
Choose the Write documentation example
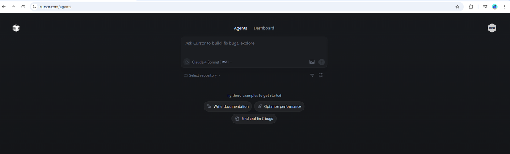pos(228,106)
